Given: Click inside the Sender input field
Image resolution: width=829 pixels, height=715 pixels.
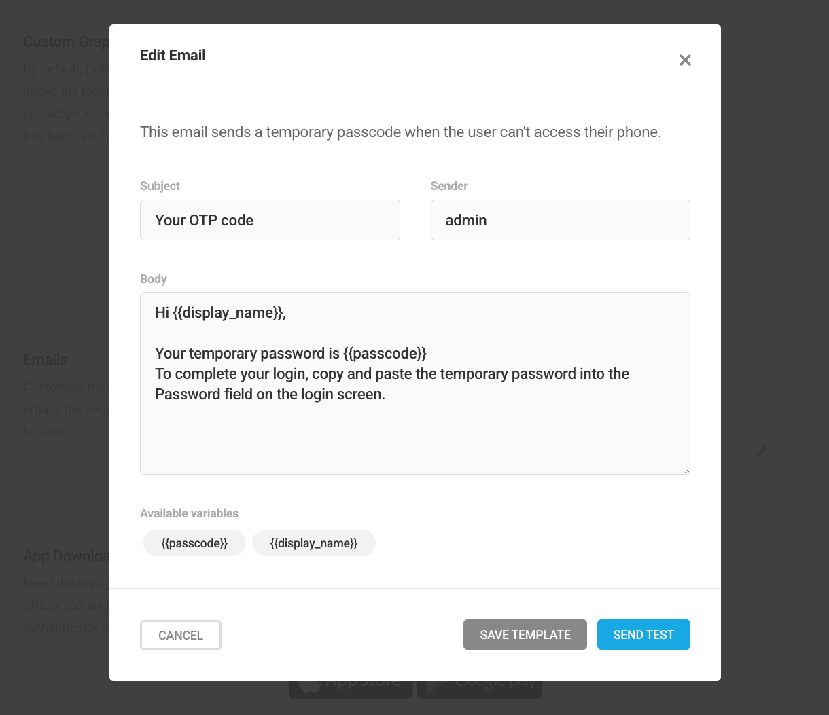Looking at the screenshot, I should coord(560,220).
